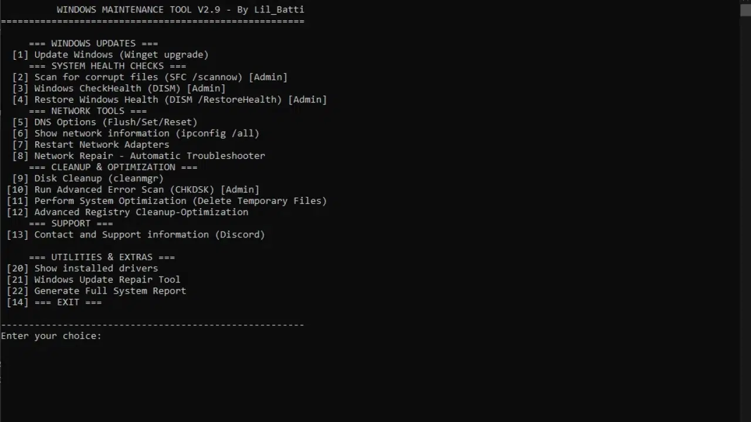Select Network Repair - Automatic Troubleshooter

[138, 156]
